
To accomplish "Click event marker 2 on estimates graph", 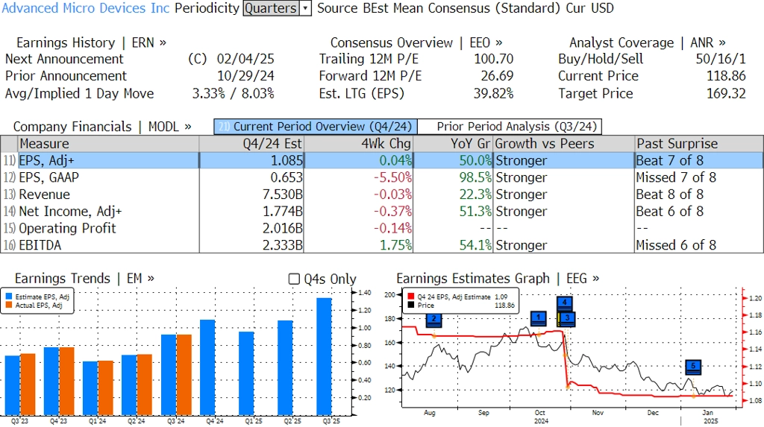I will (433, 320).
